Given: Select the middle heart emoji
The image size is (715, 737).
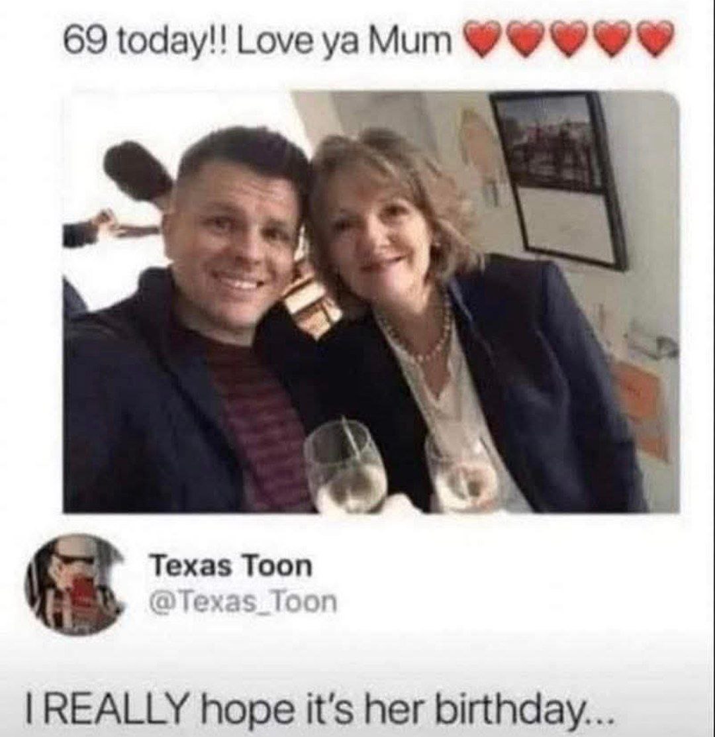Looking at the screenshot, I should (x=570, y=38).
